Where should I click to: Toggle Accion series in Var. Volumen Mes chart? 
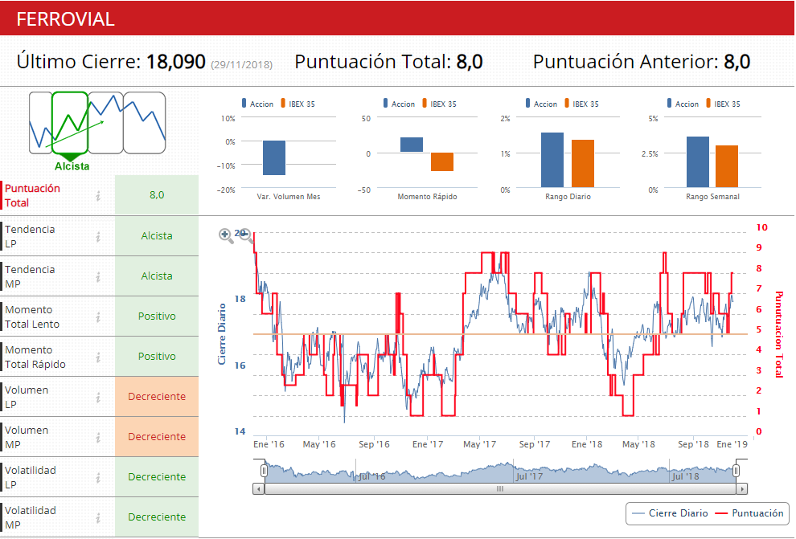coord(258,104)
